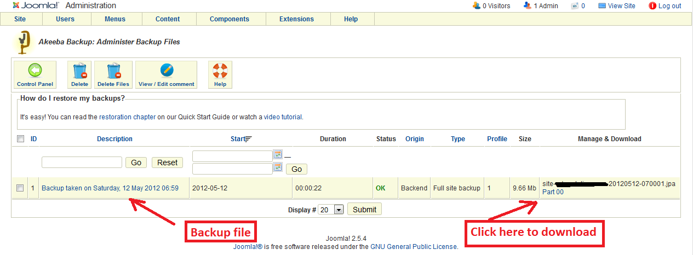Focus the description filter text field
The height and width of the screenshot is (255, 693).
pyautogui.click(x=82, y=162)
